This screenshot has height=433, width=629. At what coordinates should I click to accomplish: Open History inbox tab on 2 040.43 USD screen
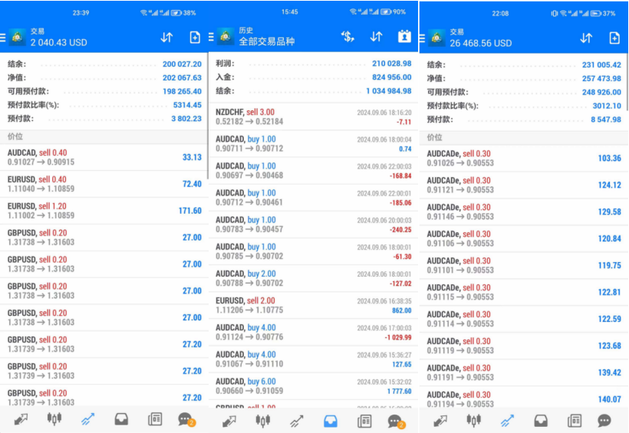(121, 420)
